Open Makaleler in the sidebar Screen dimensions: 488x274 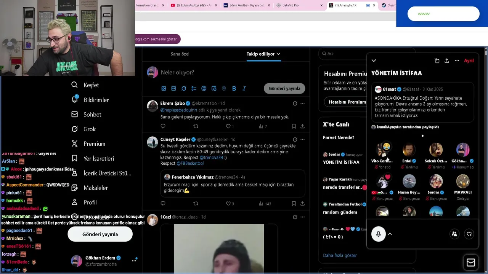pos(90,188)
